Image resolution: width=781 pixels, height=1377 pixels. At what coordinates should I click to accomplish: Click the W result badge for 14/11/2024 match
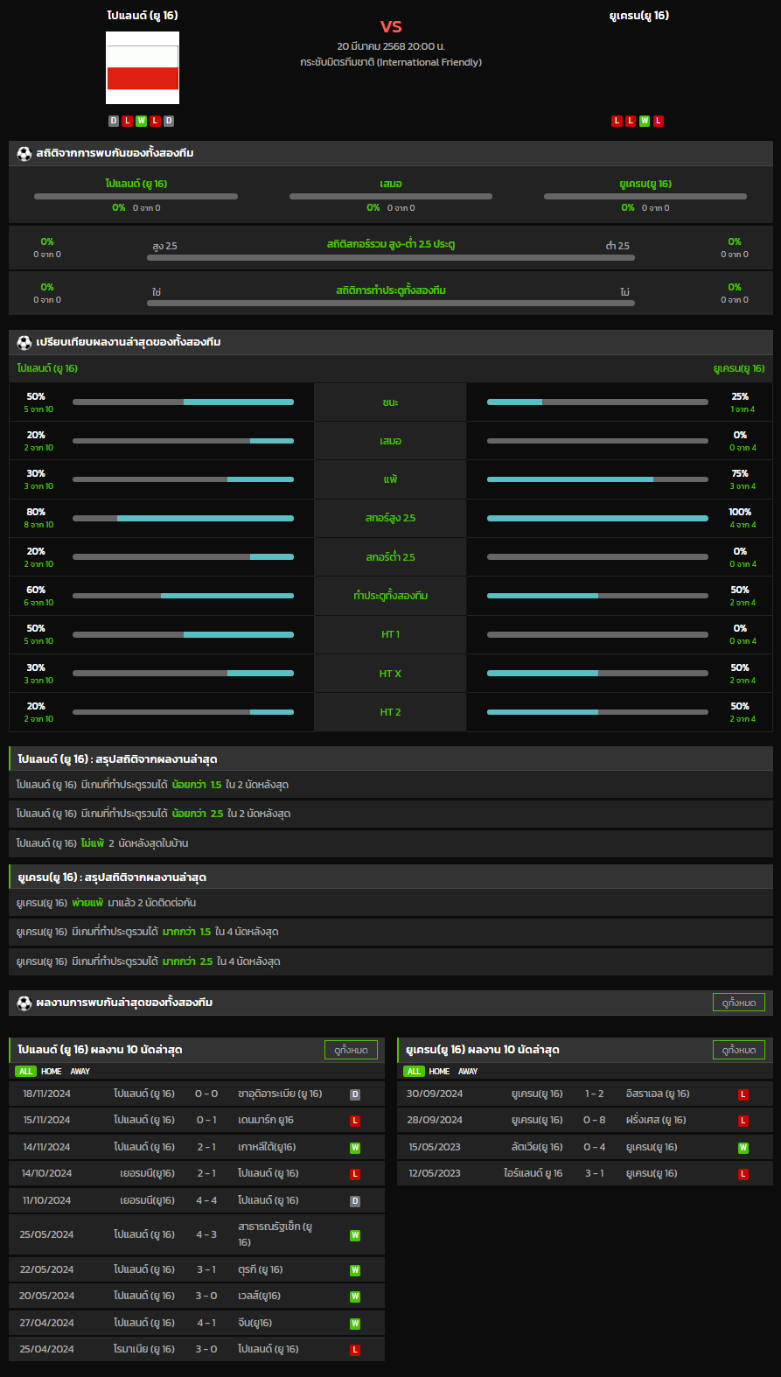tap(355, 1148)
